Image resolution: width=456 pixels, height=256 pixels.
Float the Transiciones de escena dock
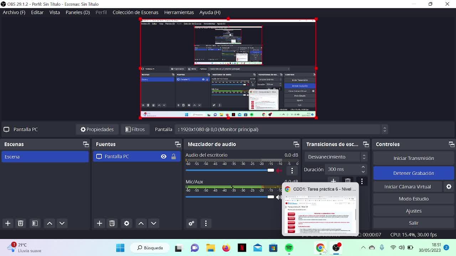coord(366,144)
